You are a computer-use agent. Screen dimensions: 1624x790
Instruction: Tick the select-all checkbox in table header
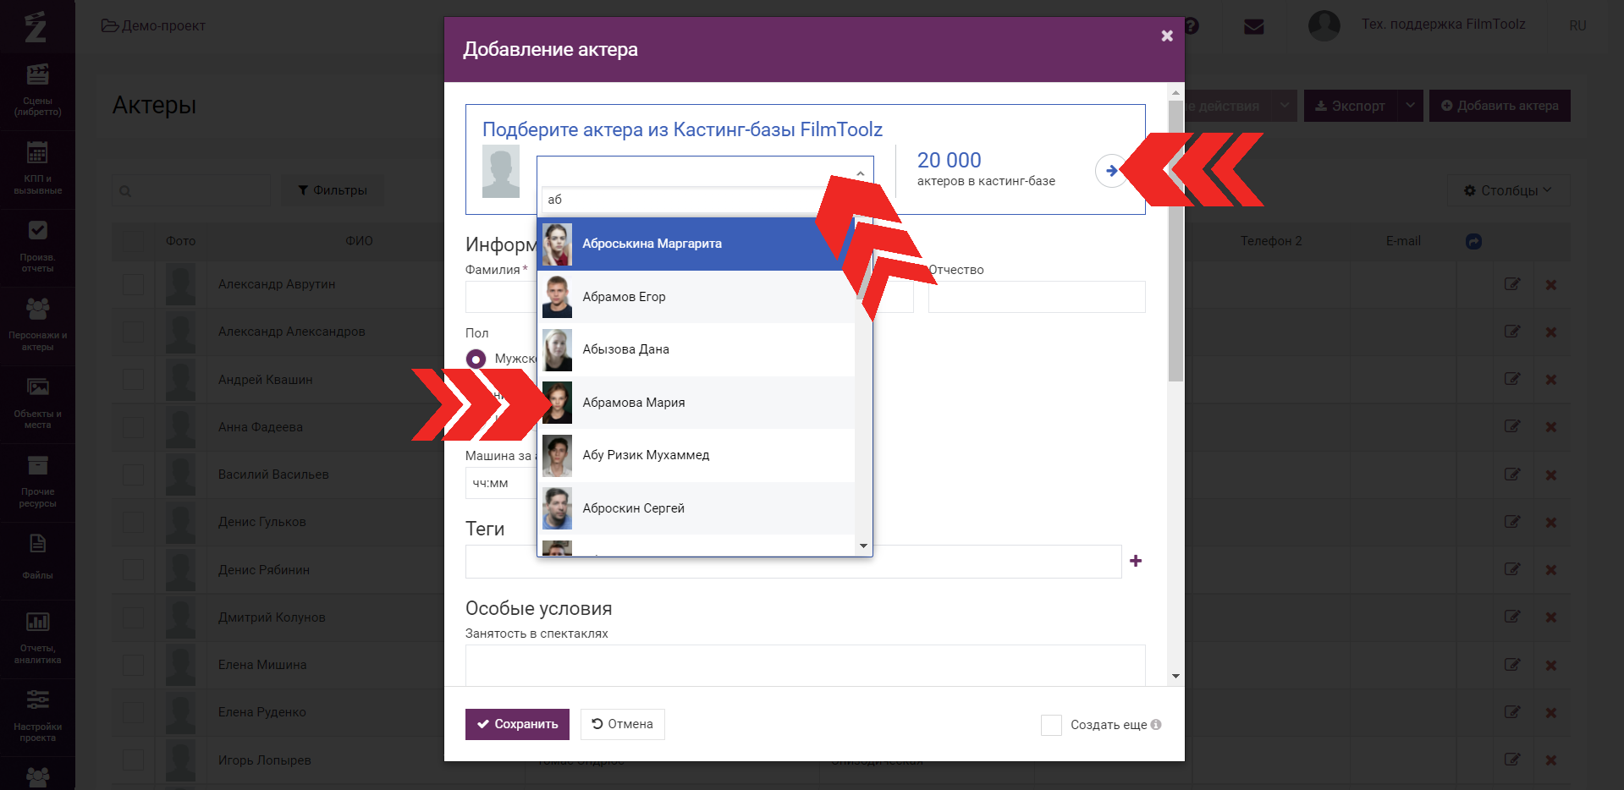[133, 241]
